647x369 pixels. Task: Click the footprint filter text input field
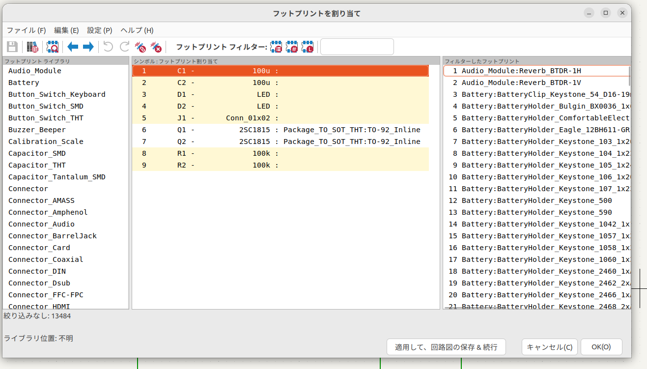(x=357, y=47)
